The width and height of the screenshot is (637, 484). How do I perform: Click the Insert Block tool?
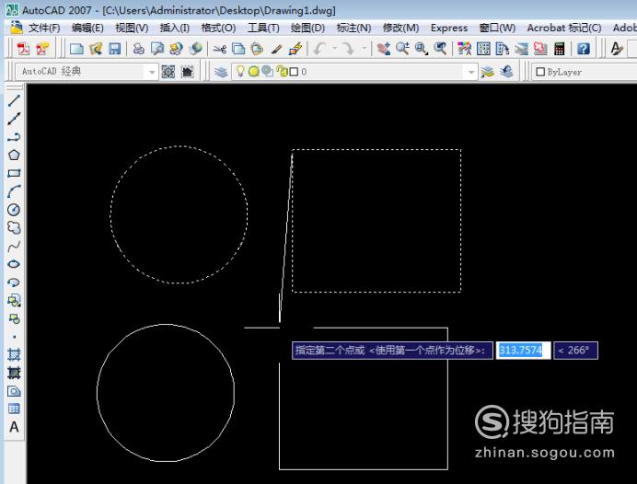pyautogui.click(x=14, y=301)
